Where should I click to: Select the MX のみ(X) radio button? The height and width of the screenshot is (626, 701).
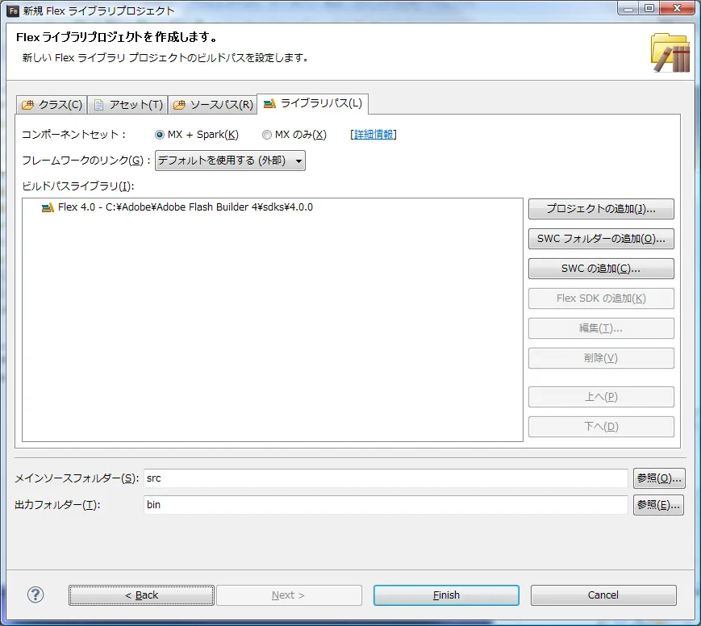tap(266, 135)
